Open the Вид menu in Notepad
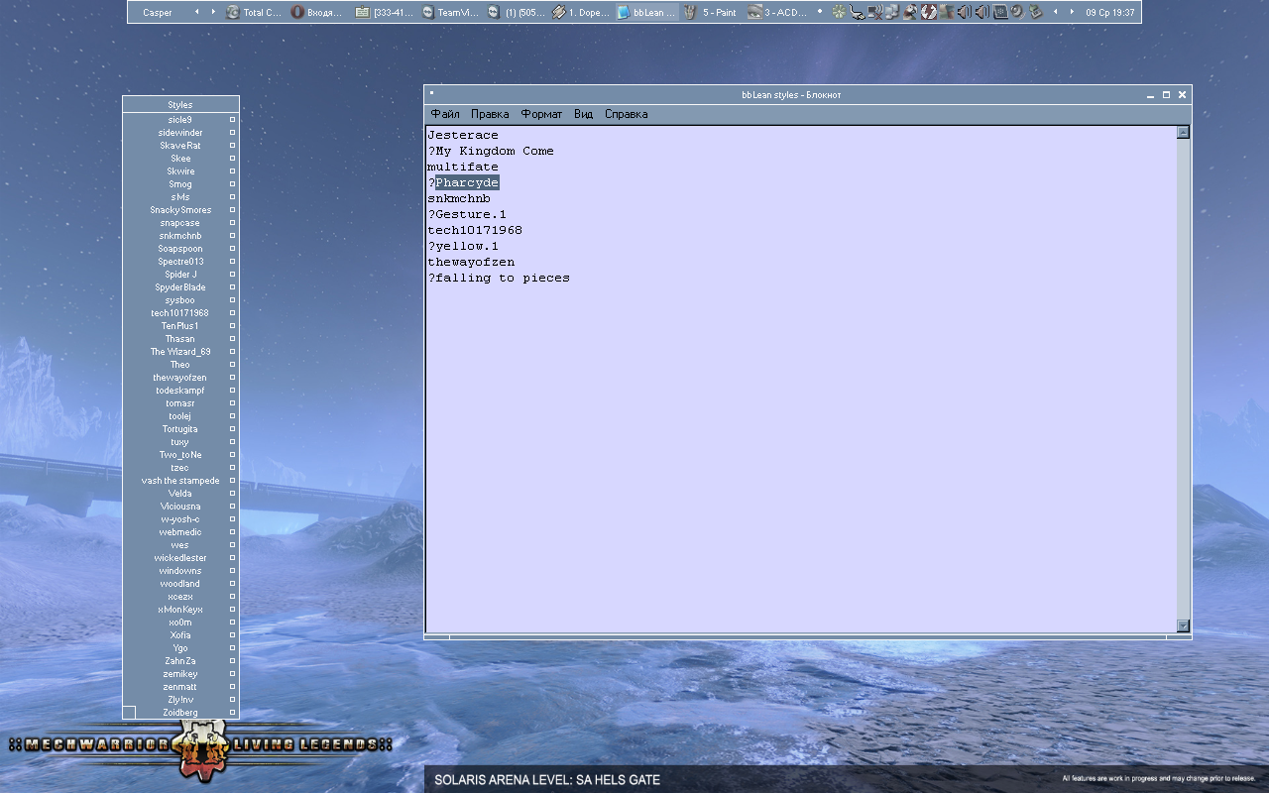1269x793 pixels. (583, 114)
